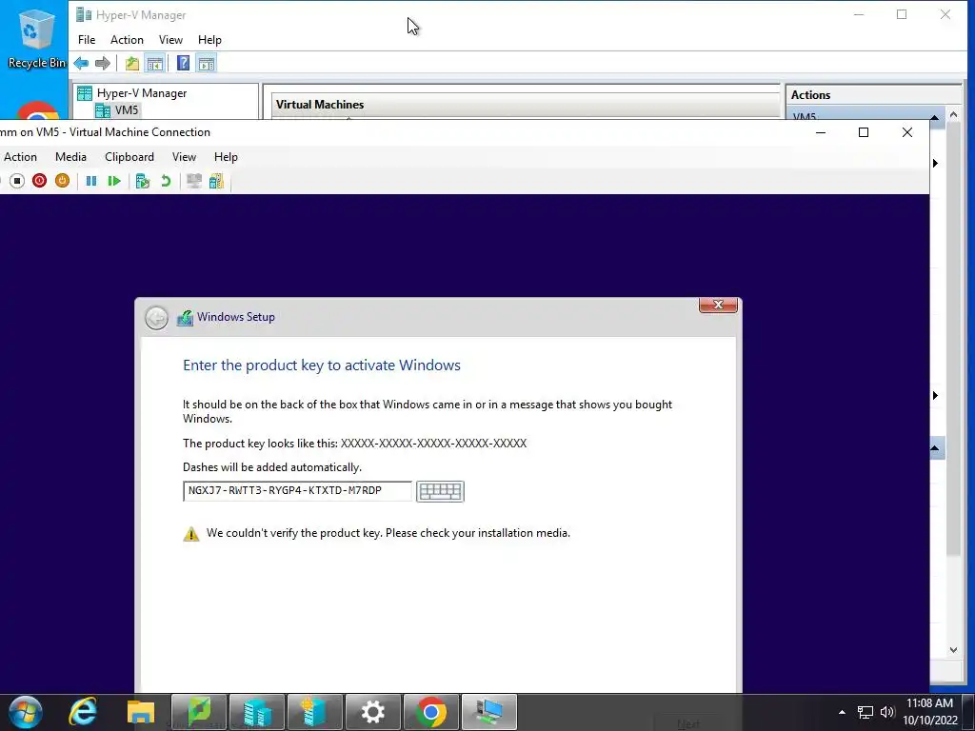The width and height of the screenshot is (975, 731).
Task: Open View menu in Virtual Machine Connection
Action: (x=184, y=157)
